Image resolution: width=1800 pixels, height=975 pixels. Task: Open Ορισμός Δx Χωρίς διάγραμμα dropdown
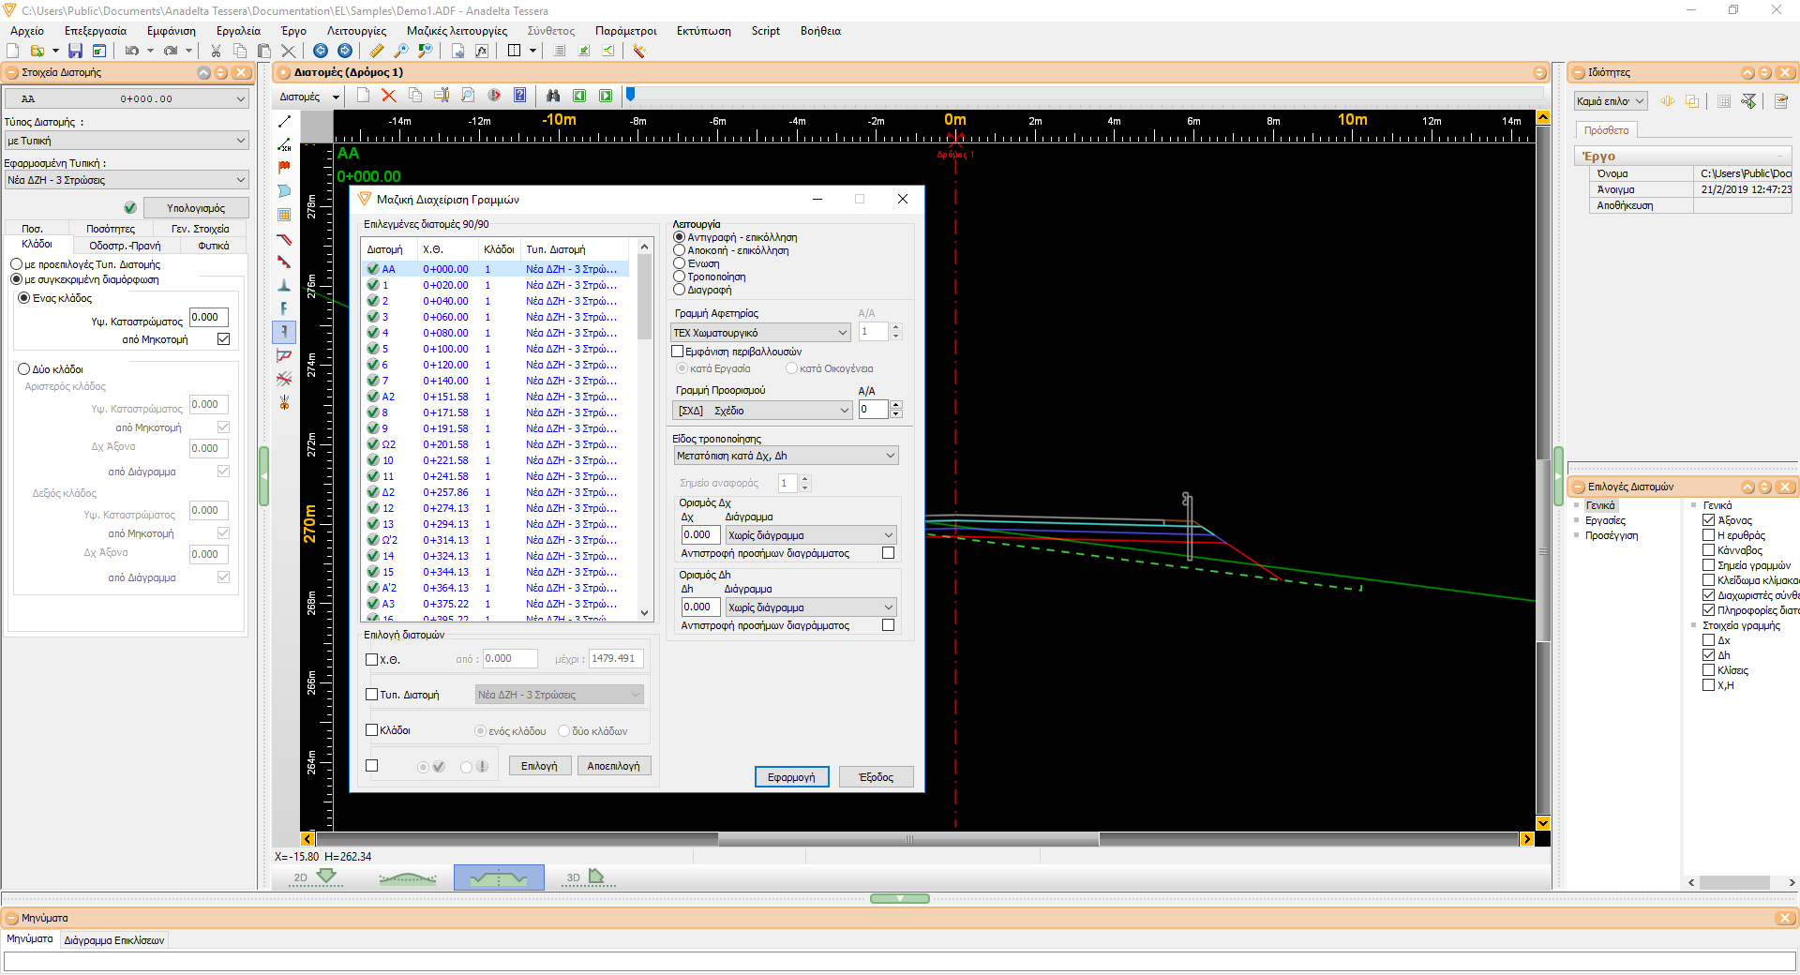point(811,535)
